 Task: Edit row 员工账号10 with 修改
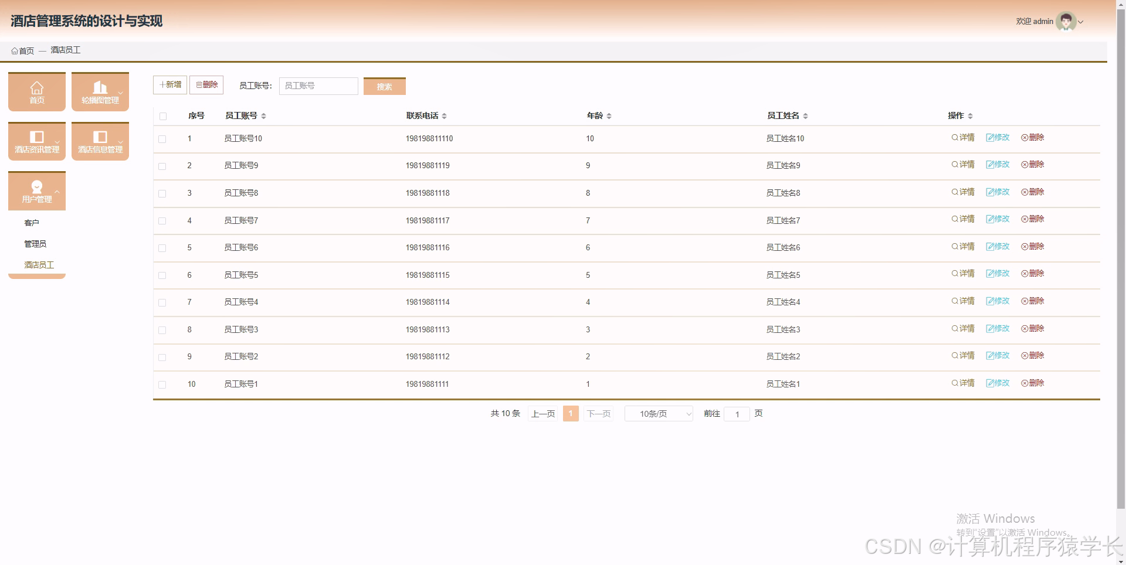pyautogui.click(x=998, y=138)
